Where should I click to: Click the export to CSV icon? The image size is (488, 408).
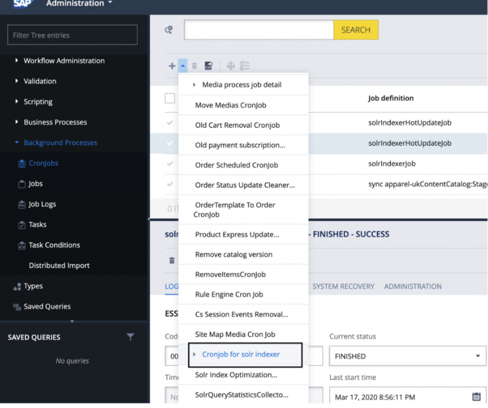click(208, 66)
